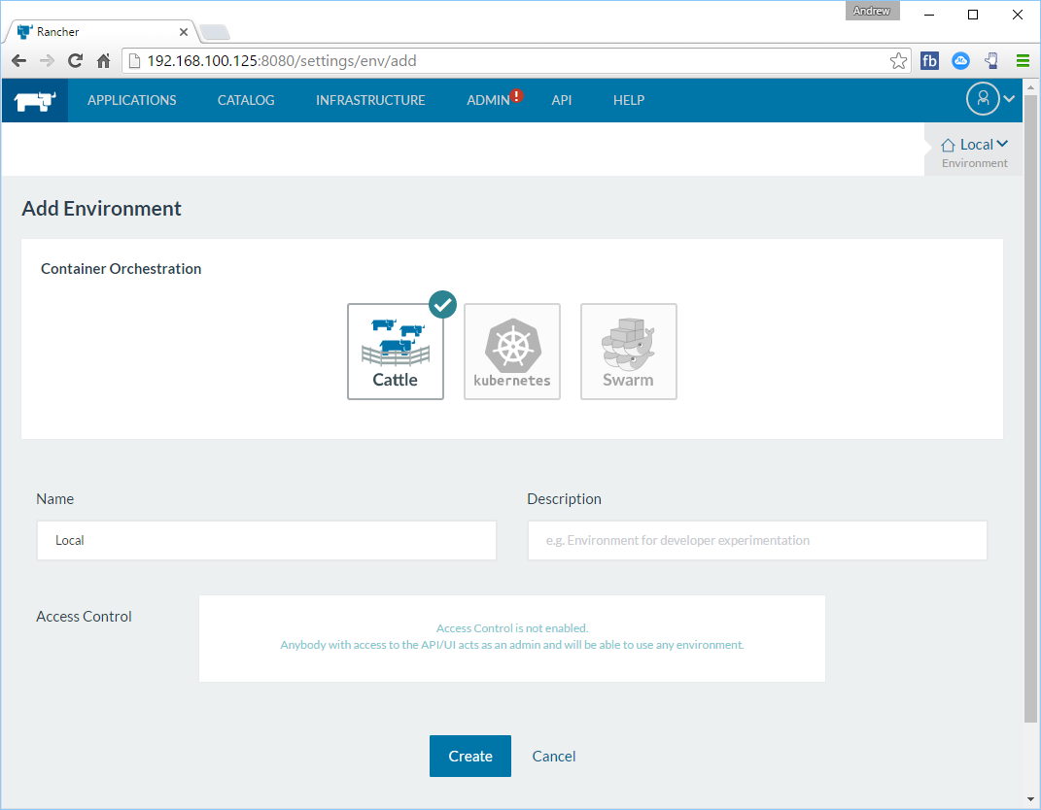Viewport: 1041px width, 810px height.
Task: Select Cattle container orchestration
Action: [x=396, y=352]
